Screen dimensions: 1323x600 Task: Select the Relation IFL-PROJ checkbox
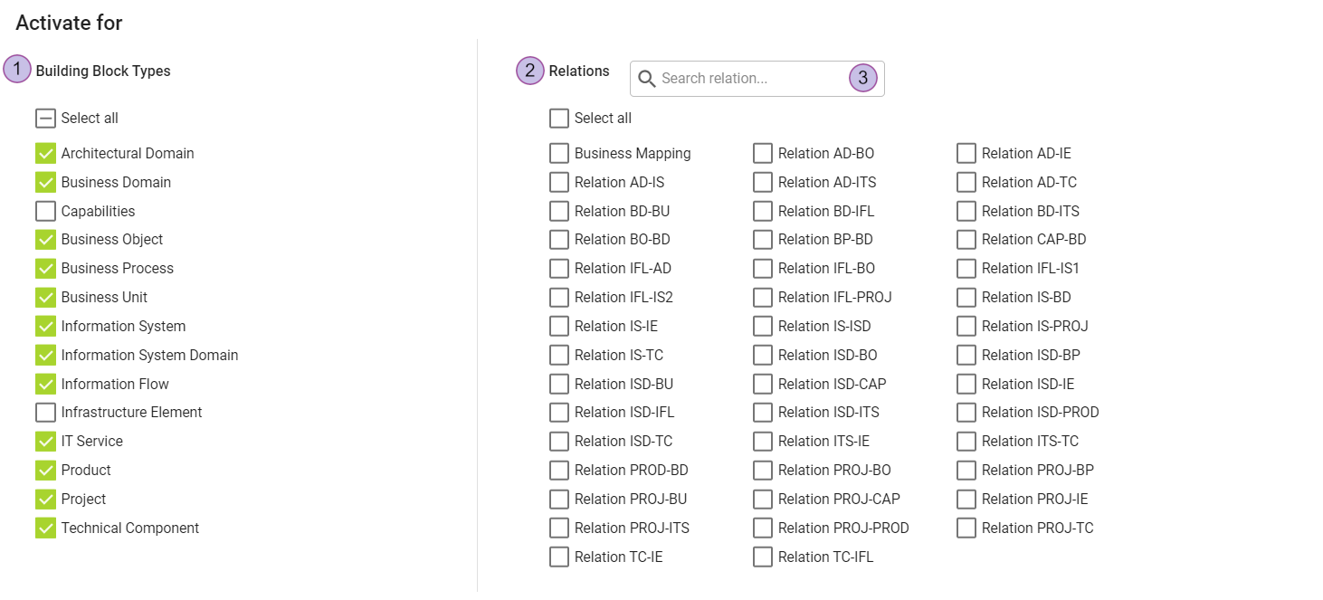click(x=763, y=298)
